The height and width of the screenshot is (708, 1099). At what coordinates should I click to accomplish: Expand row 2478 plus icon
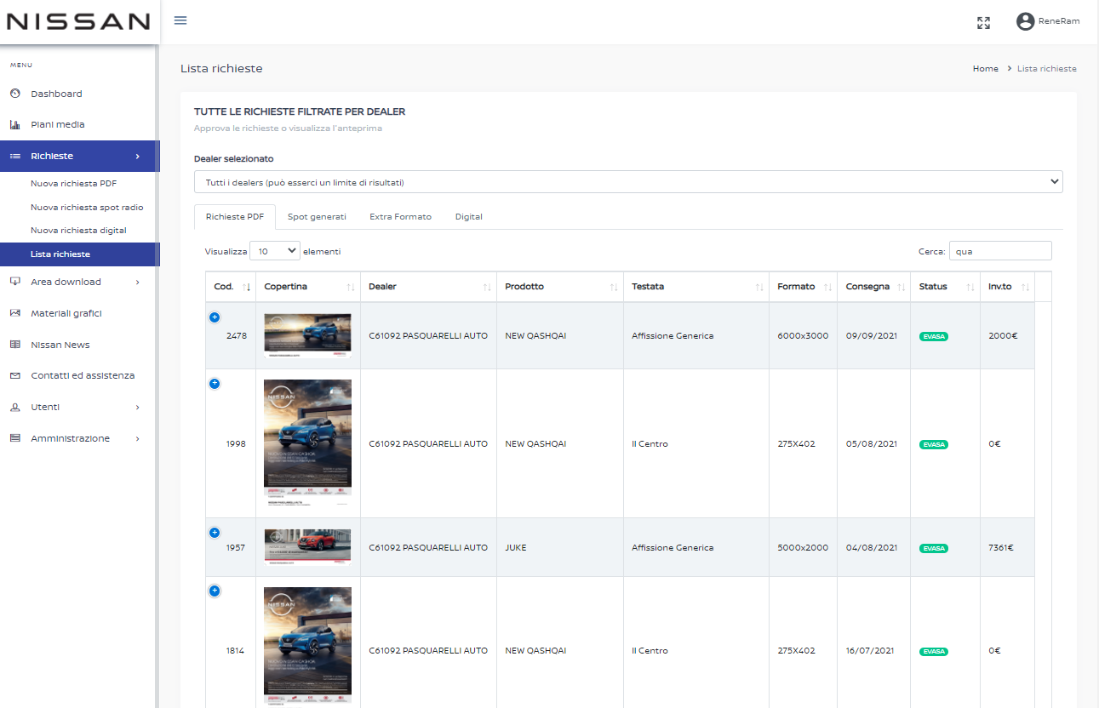pyautogui.click(x=214, y=317)
